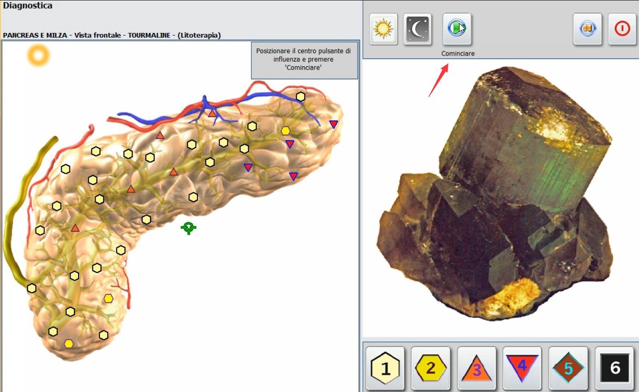Screen dimensions: 639x392
Task: Choose the red inverted triangle 4 button
Action: point(522,367)
